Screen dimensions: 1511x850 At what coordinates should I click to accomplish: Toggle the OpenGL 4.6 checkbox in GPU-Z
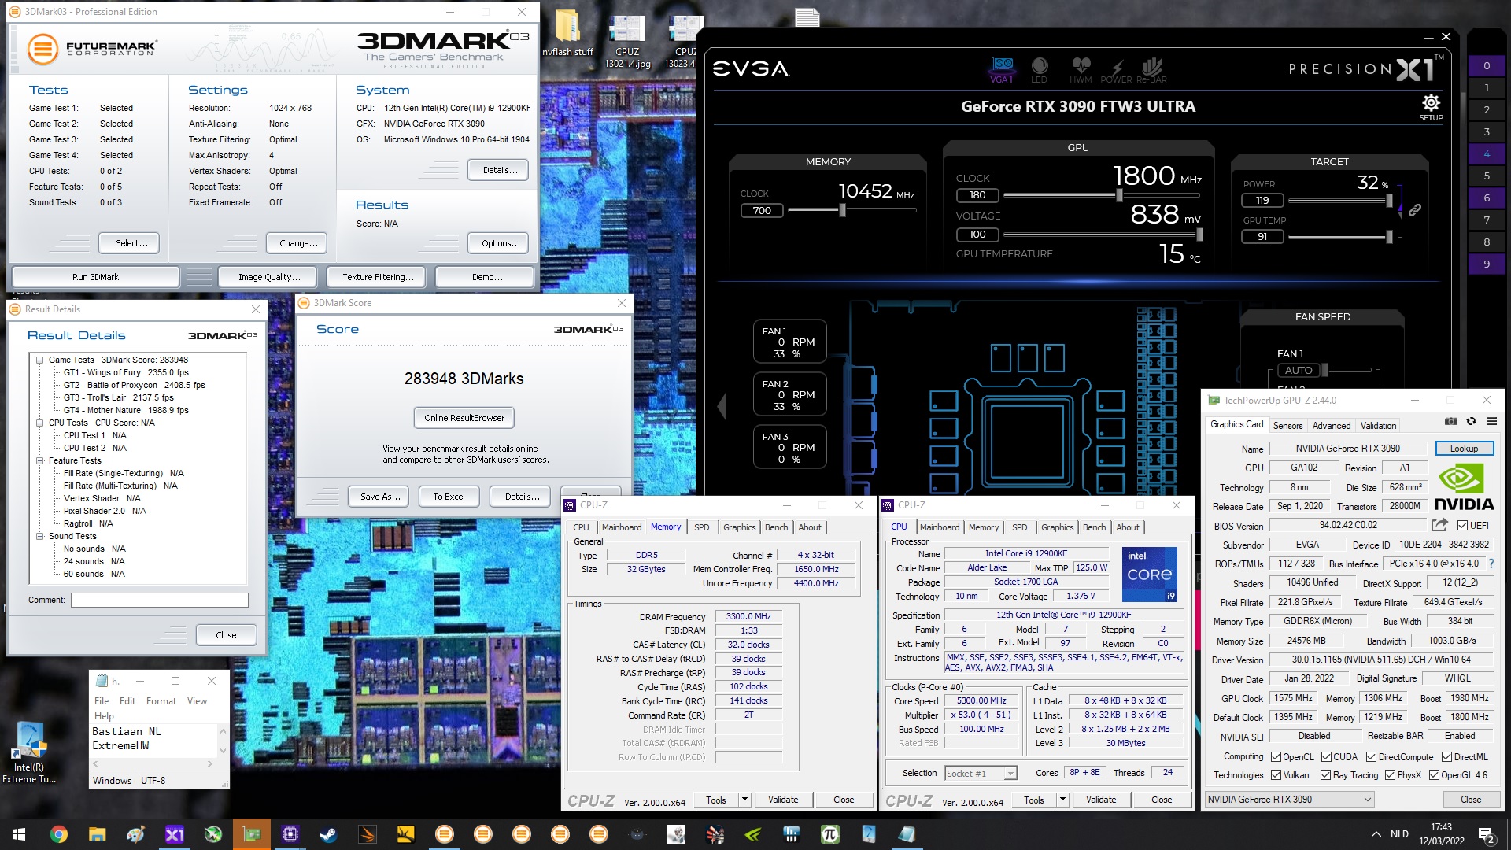point(1433,775)
